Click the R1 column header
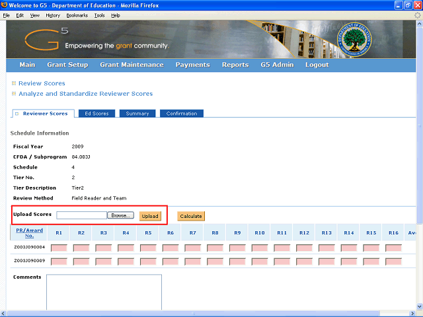This screenshot has height=317, width=423. (x=59, y=232)
